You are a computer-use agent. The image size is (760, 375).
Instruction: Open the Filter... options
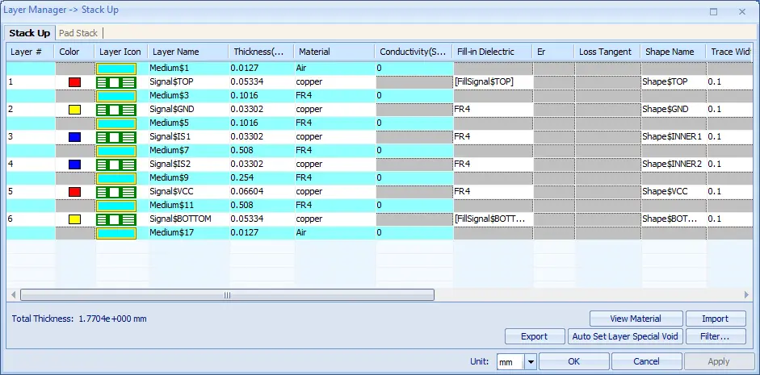(x=715, y=336)
